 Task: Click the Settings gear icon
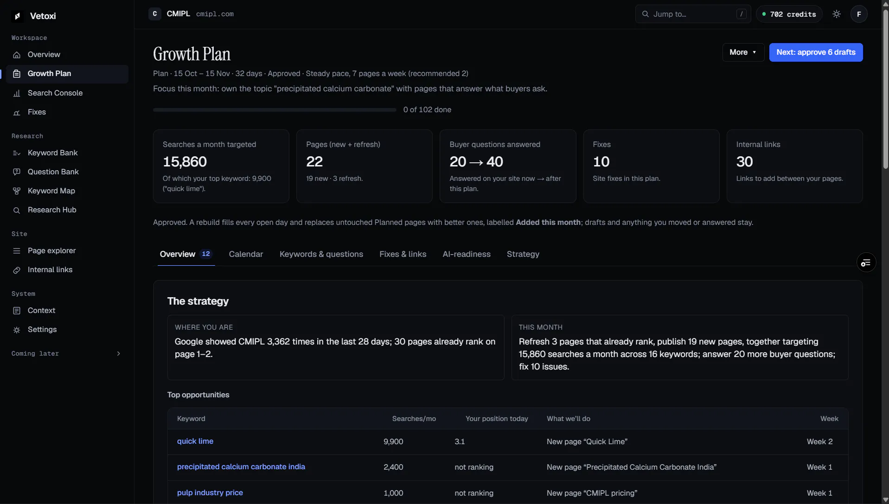coord(17,330)
